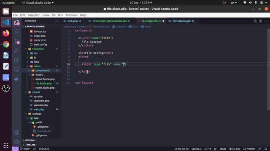Open the Source Control view
Screen dimensions: 270x151
click(16, 41)
